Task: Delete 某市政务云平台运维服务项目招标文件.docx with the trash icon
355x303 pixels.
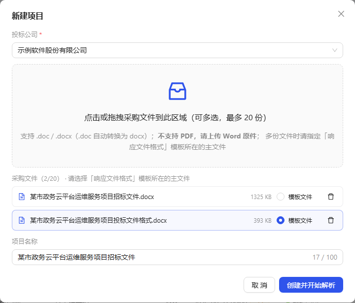Action: pyautogui.click(x=331, y=197)
